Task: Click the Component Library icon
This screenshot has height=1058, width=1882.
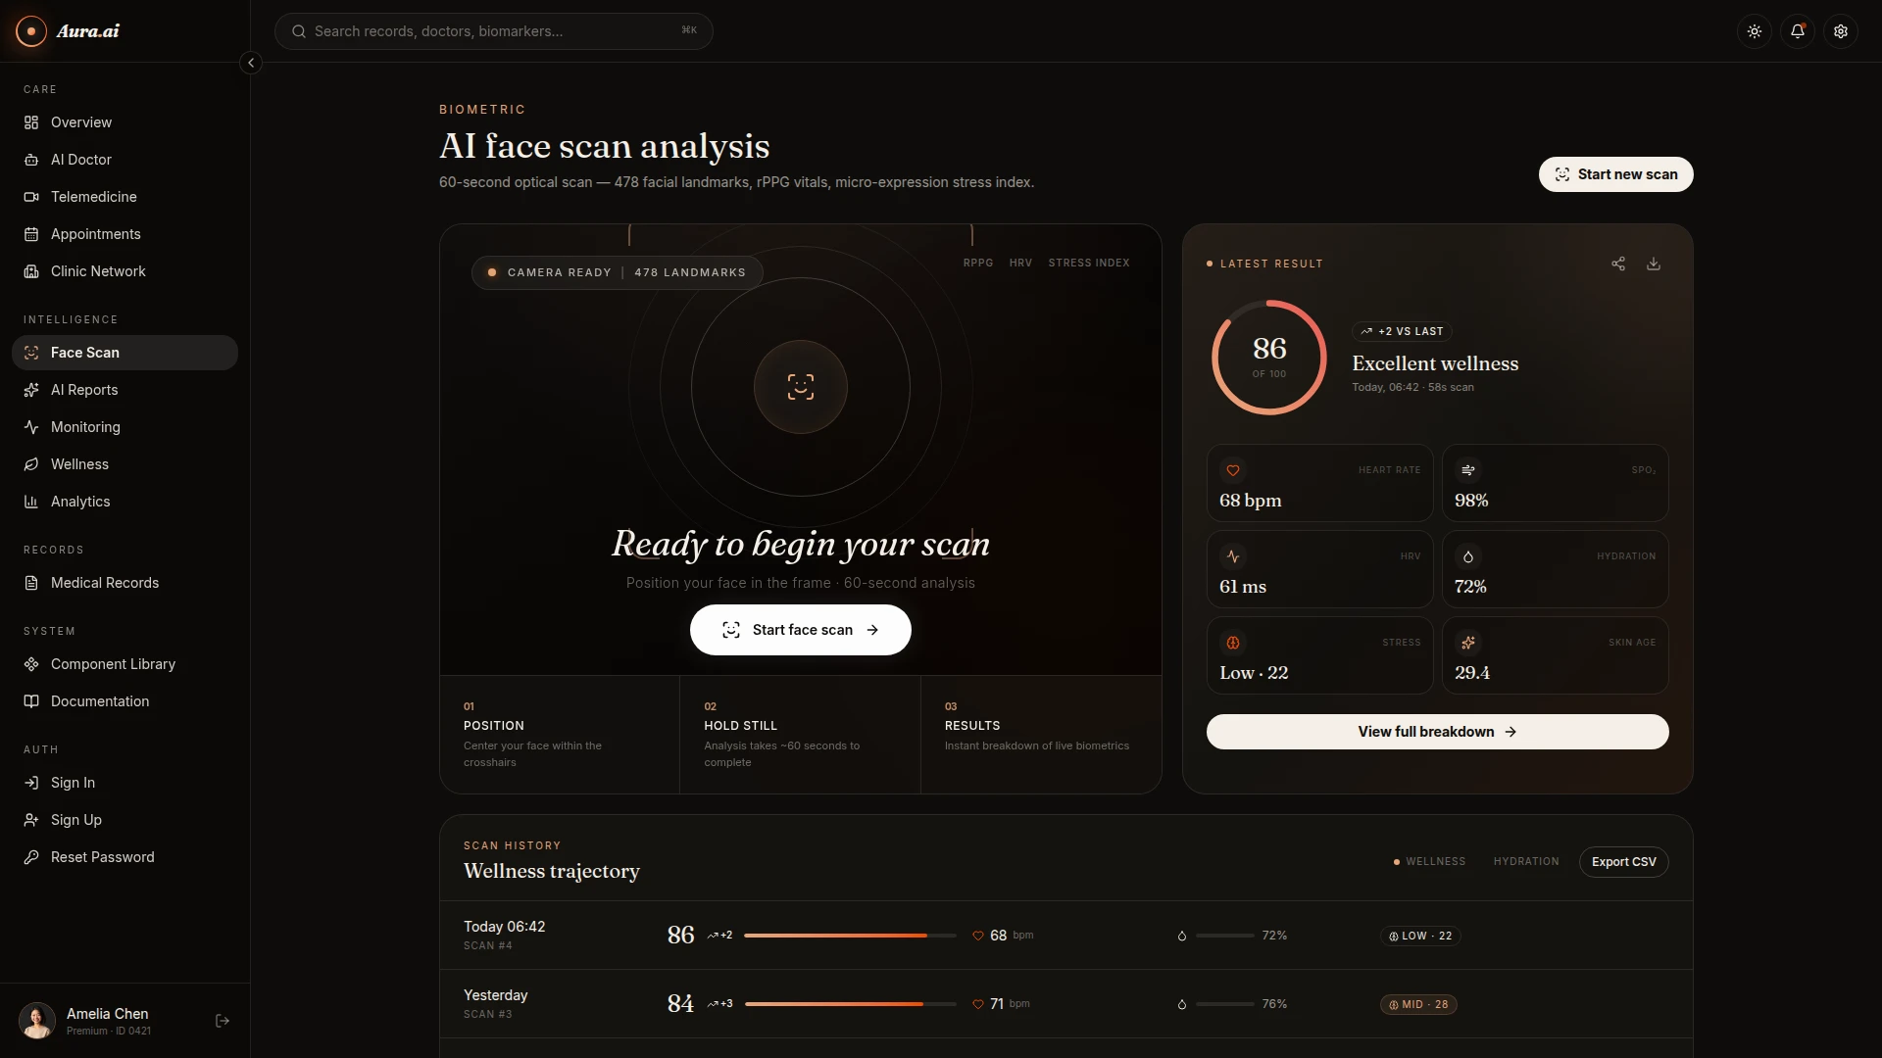Action: coord(31,664)
